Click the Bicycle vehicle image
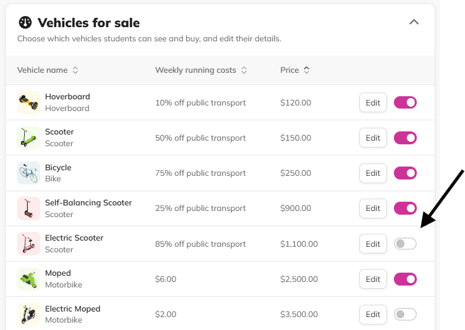465x330 pixels. click(x=28, y=173)
